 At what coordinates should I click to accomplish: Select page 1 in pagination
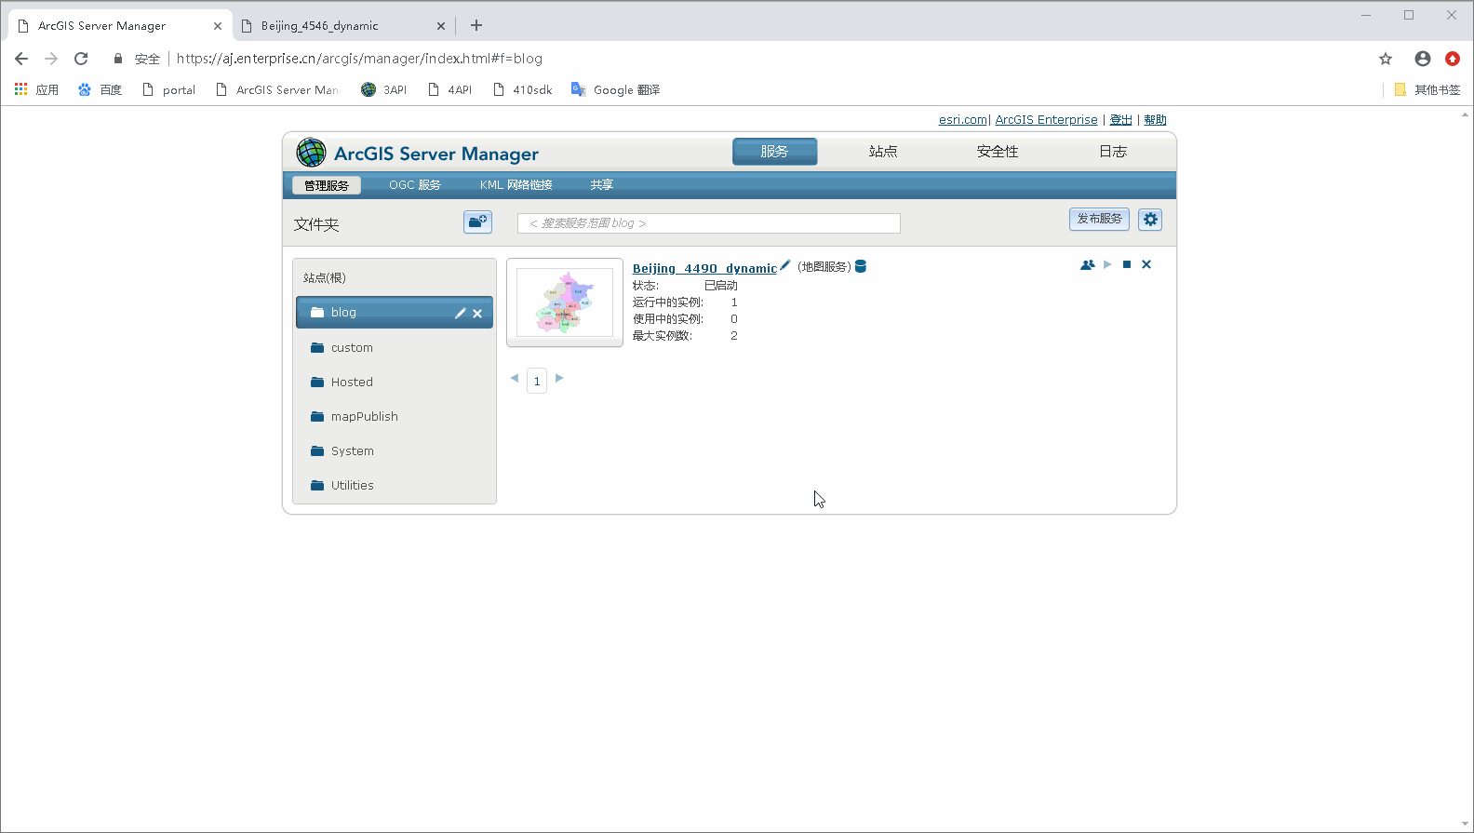pos(537,381)
